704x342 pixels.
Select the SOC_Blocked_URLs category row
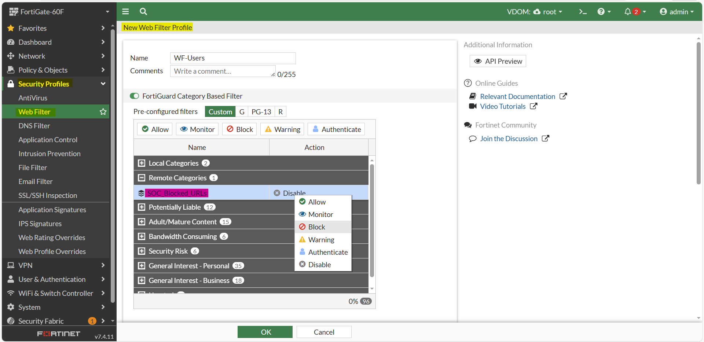click(x=251, y=192)
